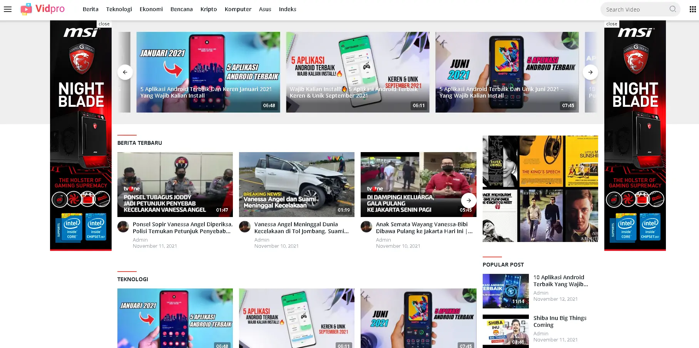Click the left MSI Night Blade banner
This screenshot has width=699, height=348.
pos(81,136)
